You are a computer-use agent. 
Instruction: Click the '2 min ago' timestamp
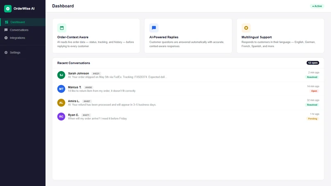click(x=314, y=73)
